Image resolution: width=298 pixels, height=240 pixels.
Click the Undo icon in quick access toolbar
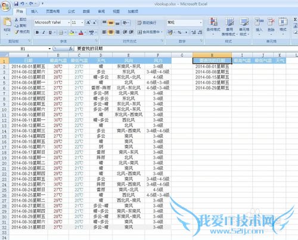click(22, 4)
